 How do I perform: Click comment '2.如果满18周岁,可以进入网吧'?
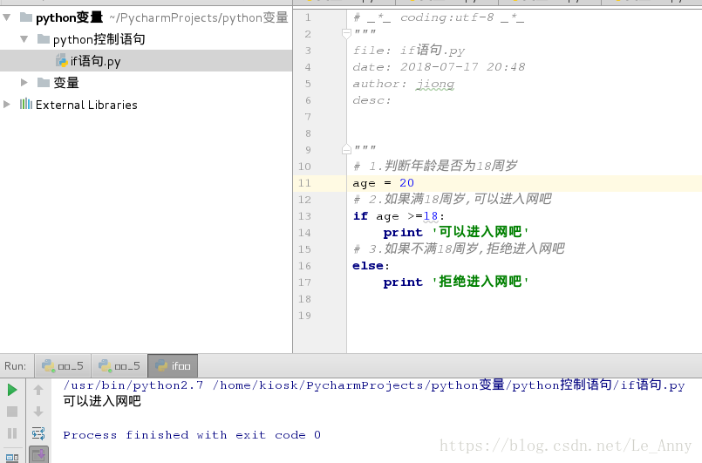pyautogui.click(x=453, y=199)
